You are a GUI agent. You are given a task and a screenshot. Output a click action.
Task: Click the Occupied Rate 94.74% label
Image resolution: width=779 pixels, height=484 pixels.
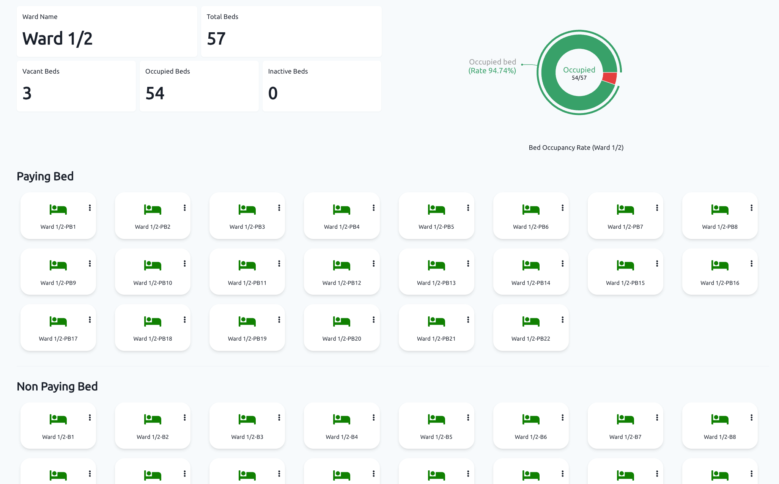[x=492, y=70]
